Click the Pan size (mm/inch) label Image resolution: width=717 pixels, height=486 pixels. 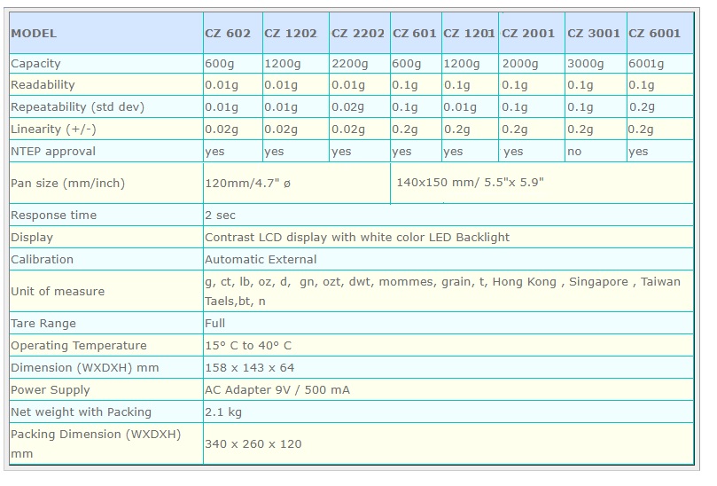click(67, 184)
